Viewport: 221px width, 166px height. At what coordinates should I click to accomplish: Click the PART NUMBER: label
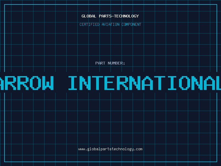tap(110, 63)
